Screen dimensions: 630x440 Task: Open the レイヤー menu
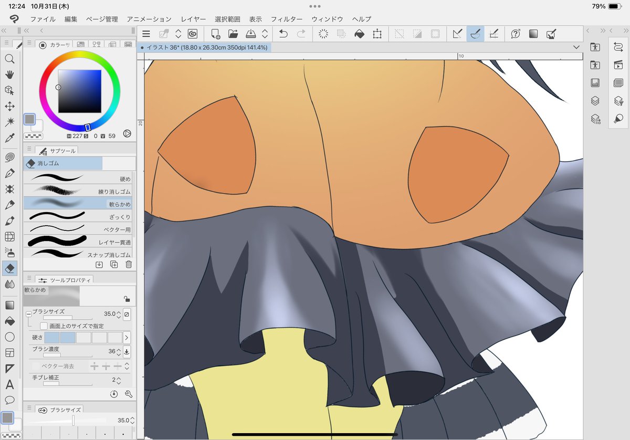[x=193, y=19]
